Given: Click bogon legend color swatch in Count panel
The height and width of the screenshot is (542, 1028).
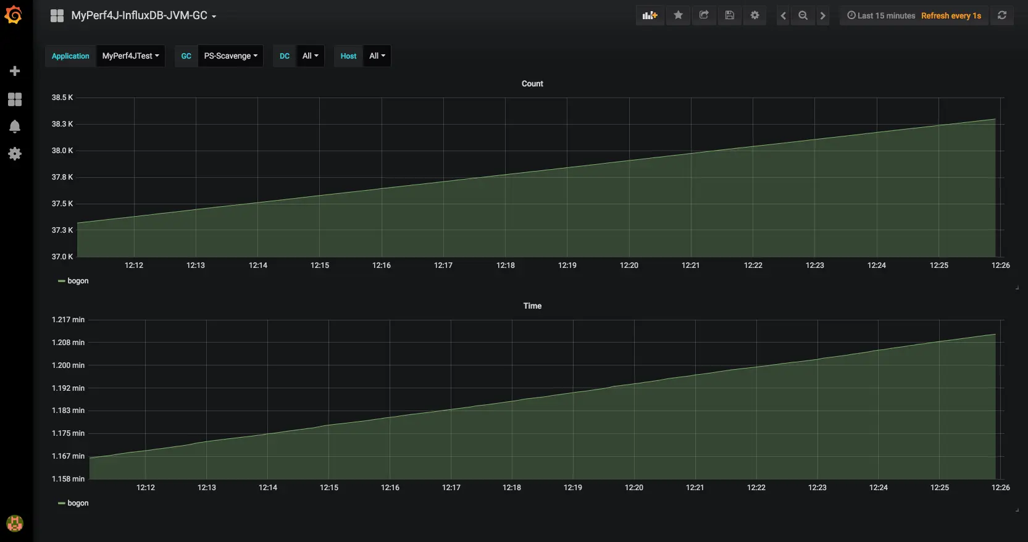Looking at the screenshot, I should pos(61,281).
